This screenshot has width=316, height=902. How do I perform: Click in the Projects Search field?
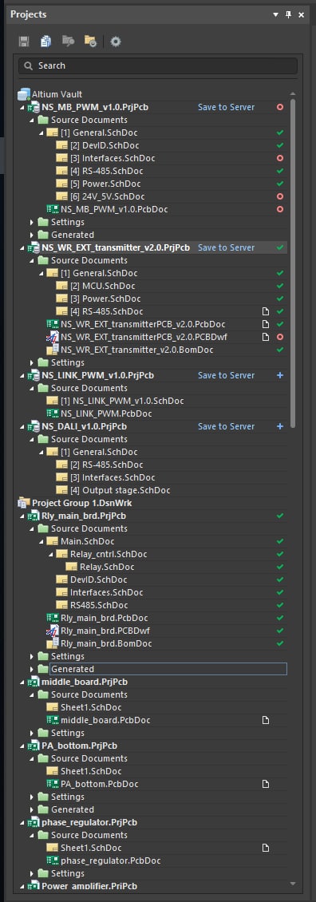[158, 65]
